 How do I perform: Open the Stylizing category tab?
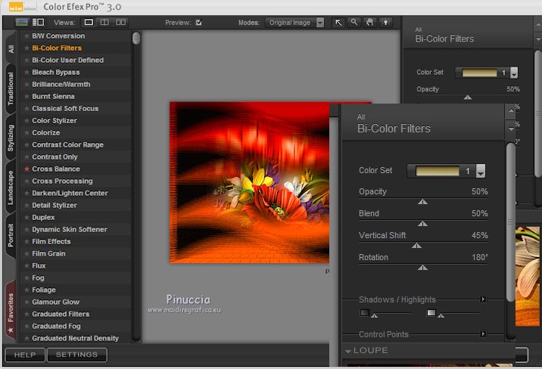(x=11, y=138)
